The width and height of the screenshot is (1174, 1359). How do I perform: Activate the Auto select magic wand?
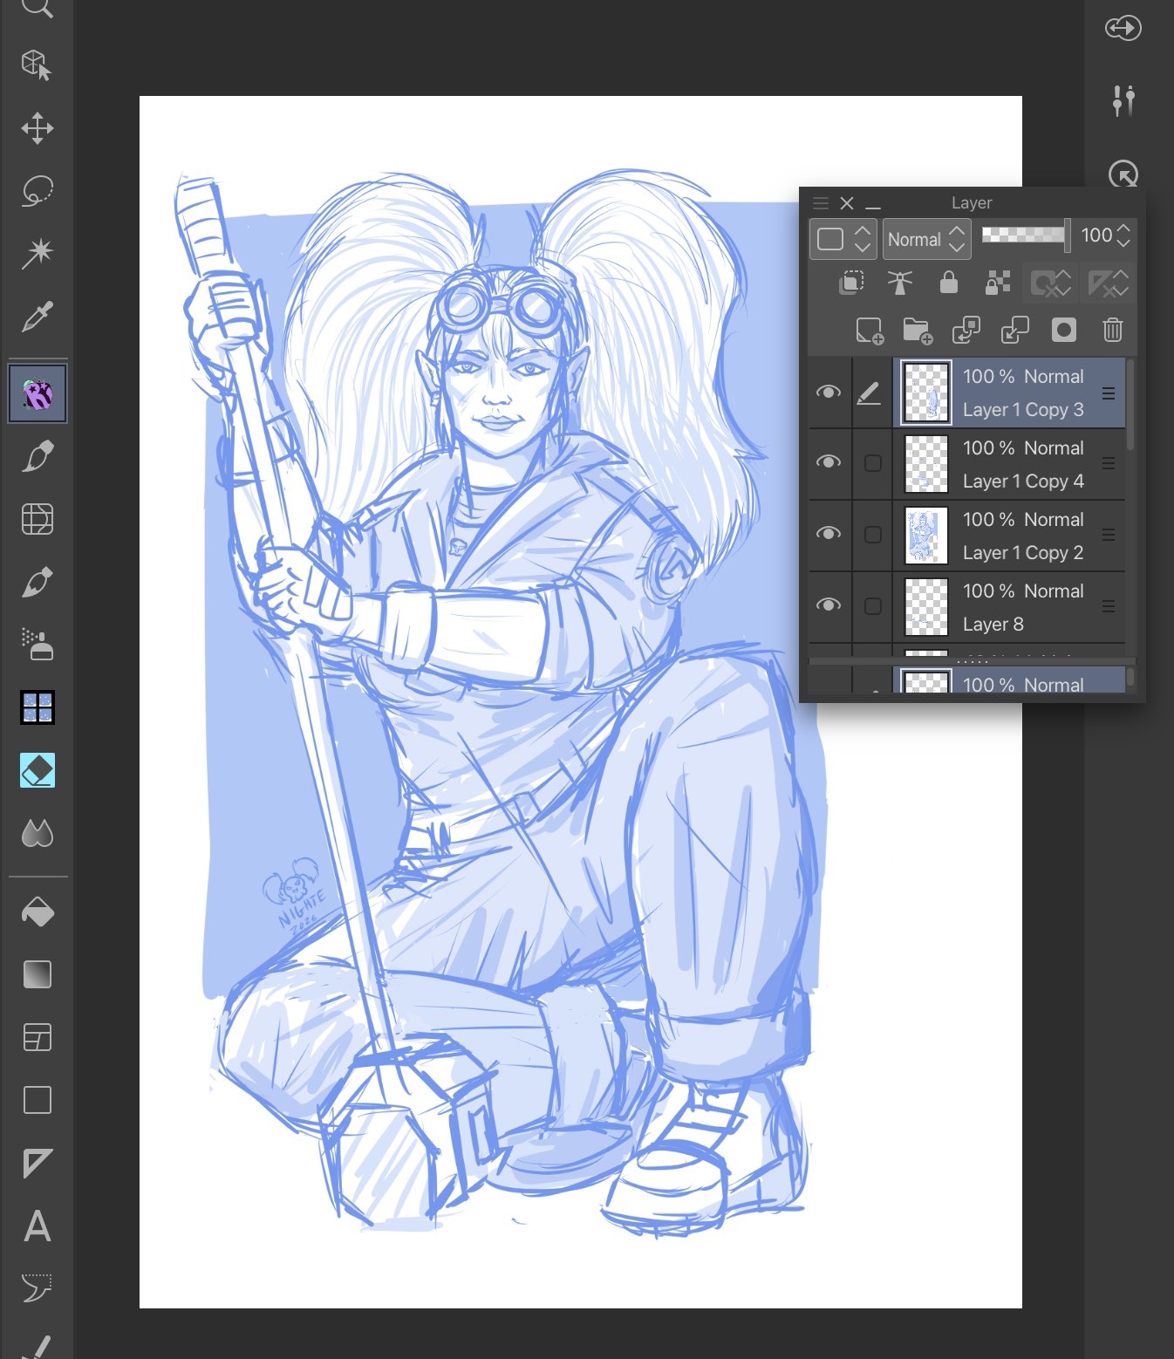click(x=37, y=254)
